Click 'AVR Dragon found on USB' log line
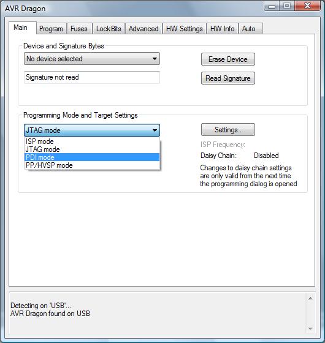The width and height of the screenshot is (325, 343). [x=50, y=314]
